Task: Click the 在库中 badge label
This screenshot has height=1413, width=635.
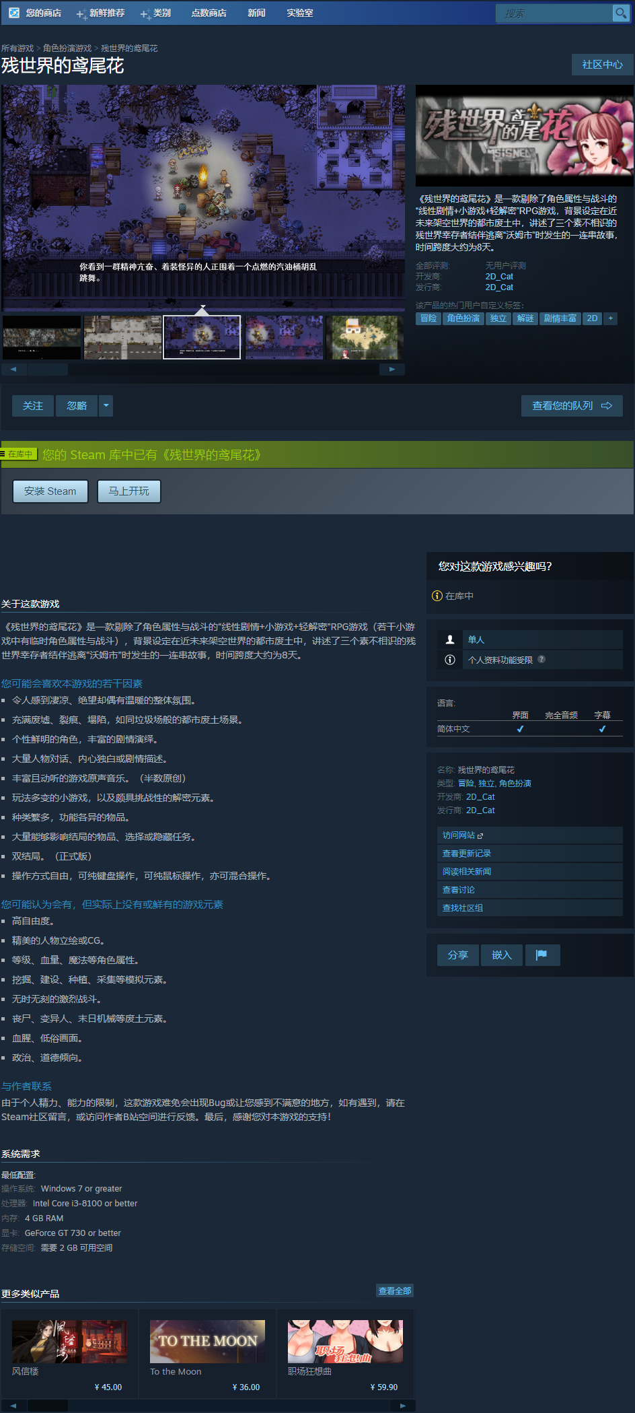Action: click(x=20, y=454)
